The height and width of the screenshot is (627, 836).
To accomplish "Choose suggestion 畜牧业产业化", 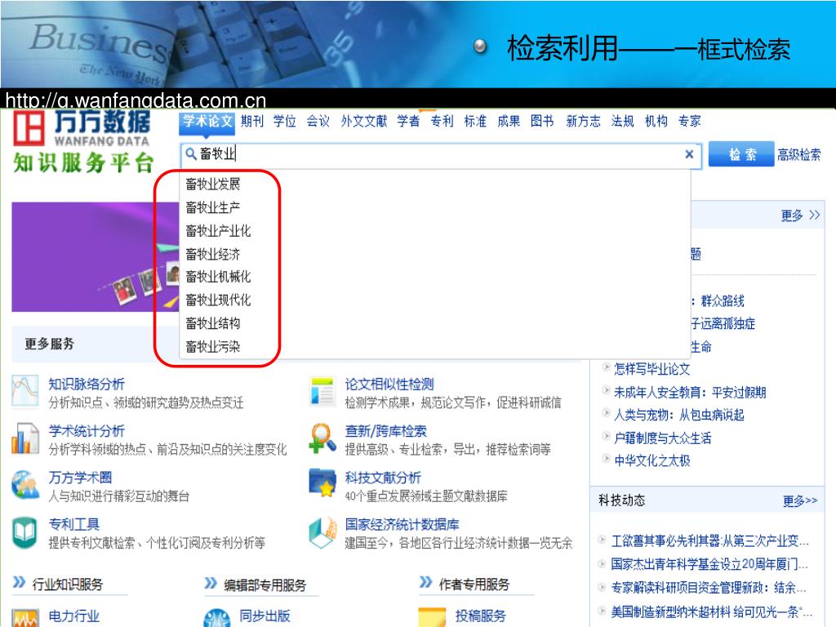I will coord(218,231).
